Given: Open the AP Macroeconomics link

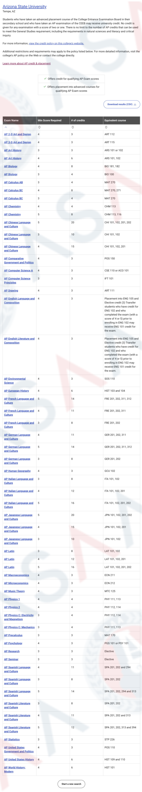Looking at the screenshot, I should point(16,575).
